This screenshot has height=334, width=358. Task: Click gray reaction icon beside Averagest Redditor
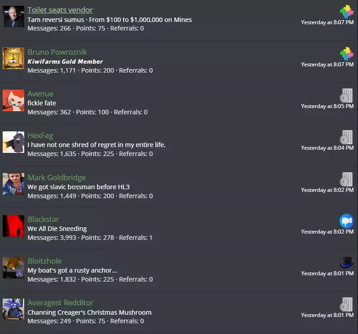[346, 304]
